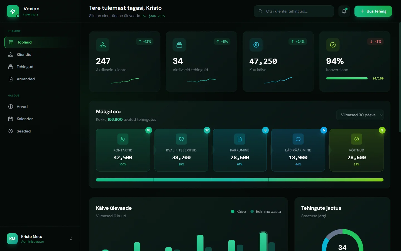Image resolution: width=401 pixels, height=251 pixels.
Task: Select the Võitnud pipeline stage card
Action: 356,150
